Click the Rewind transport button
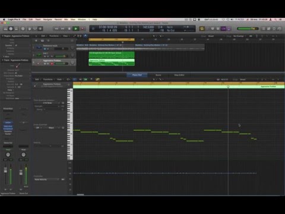 pos(56,29)
